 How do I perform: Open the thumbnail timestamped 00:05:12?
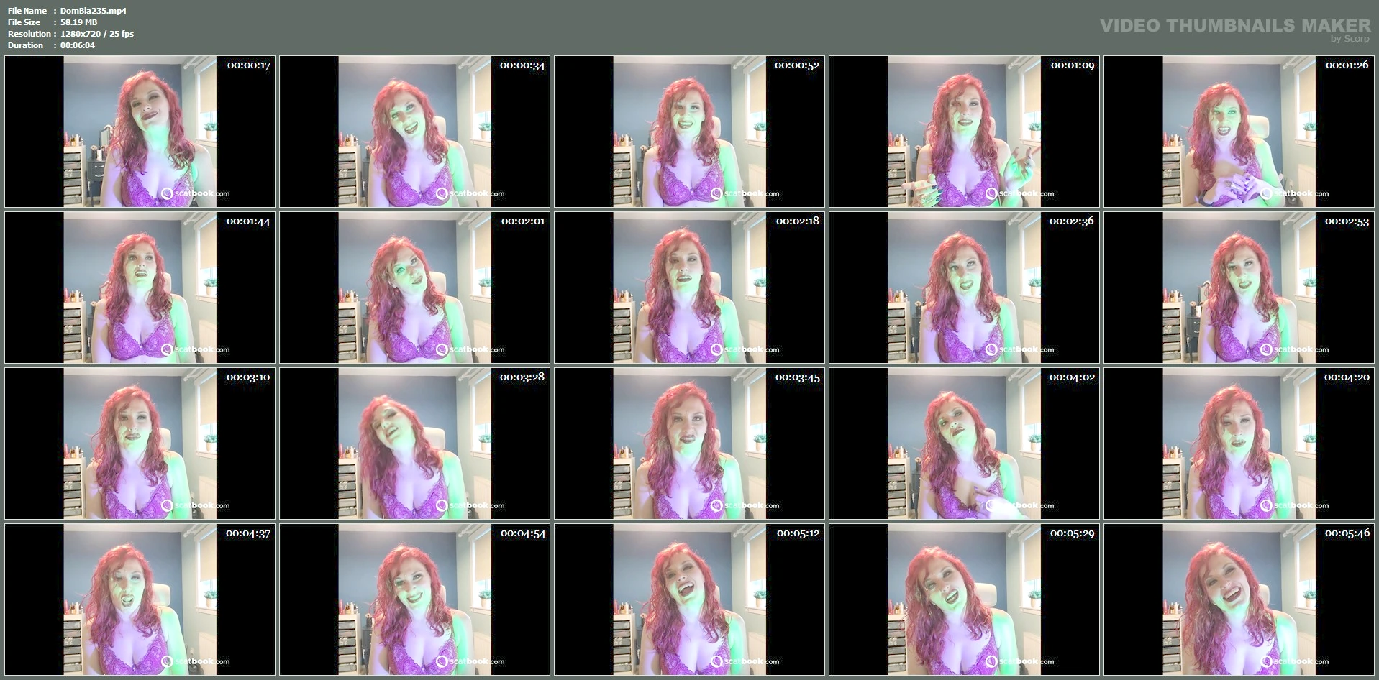[x=689, y=599]
